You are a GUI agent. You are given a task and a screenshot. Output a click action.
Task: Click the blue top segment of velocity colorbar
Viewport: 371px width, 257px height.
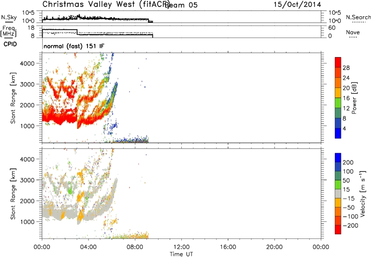[x=338, y=158]
